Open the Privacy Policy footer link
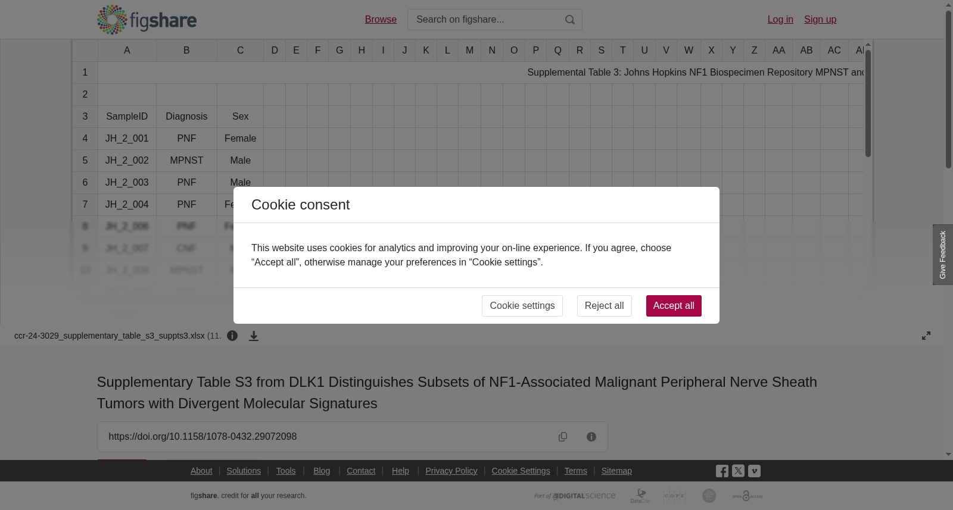The height and width of the screenshot is (510, 953). pos(451,471)
